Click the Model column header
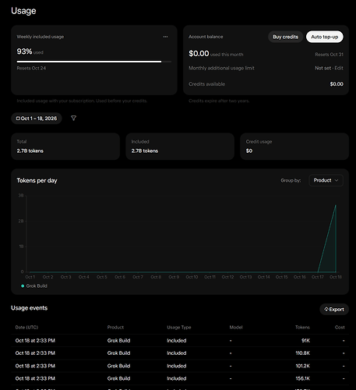The image size is (356, 390). (x=236, y=328)
